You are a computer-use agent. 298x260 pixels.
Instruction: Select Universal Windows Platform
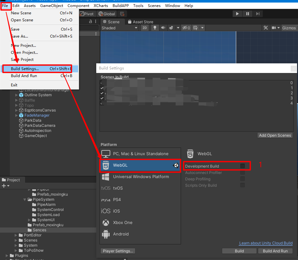click(140, 177)
